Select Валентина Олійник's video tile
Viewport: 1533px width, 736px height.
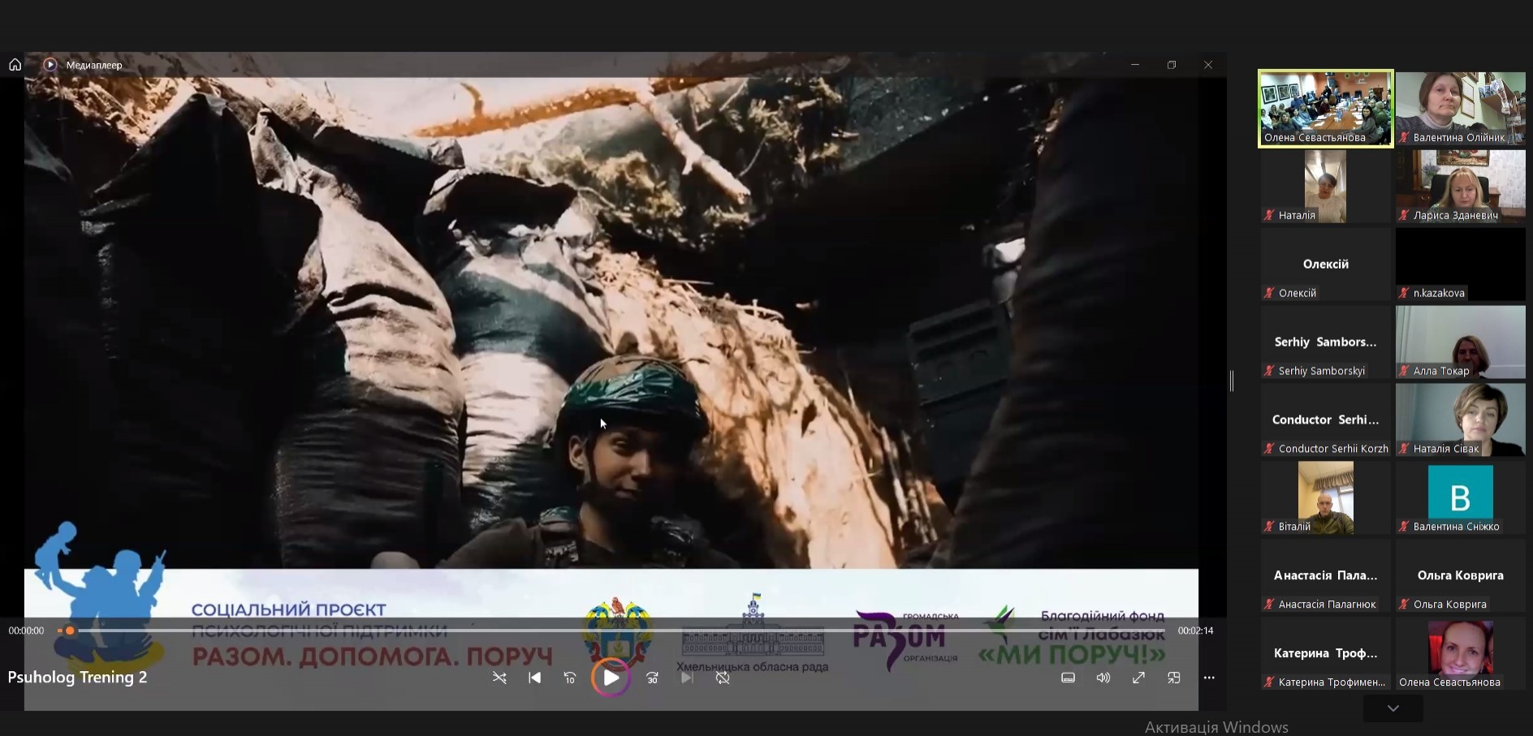pos(1460,108)
